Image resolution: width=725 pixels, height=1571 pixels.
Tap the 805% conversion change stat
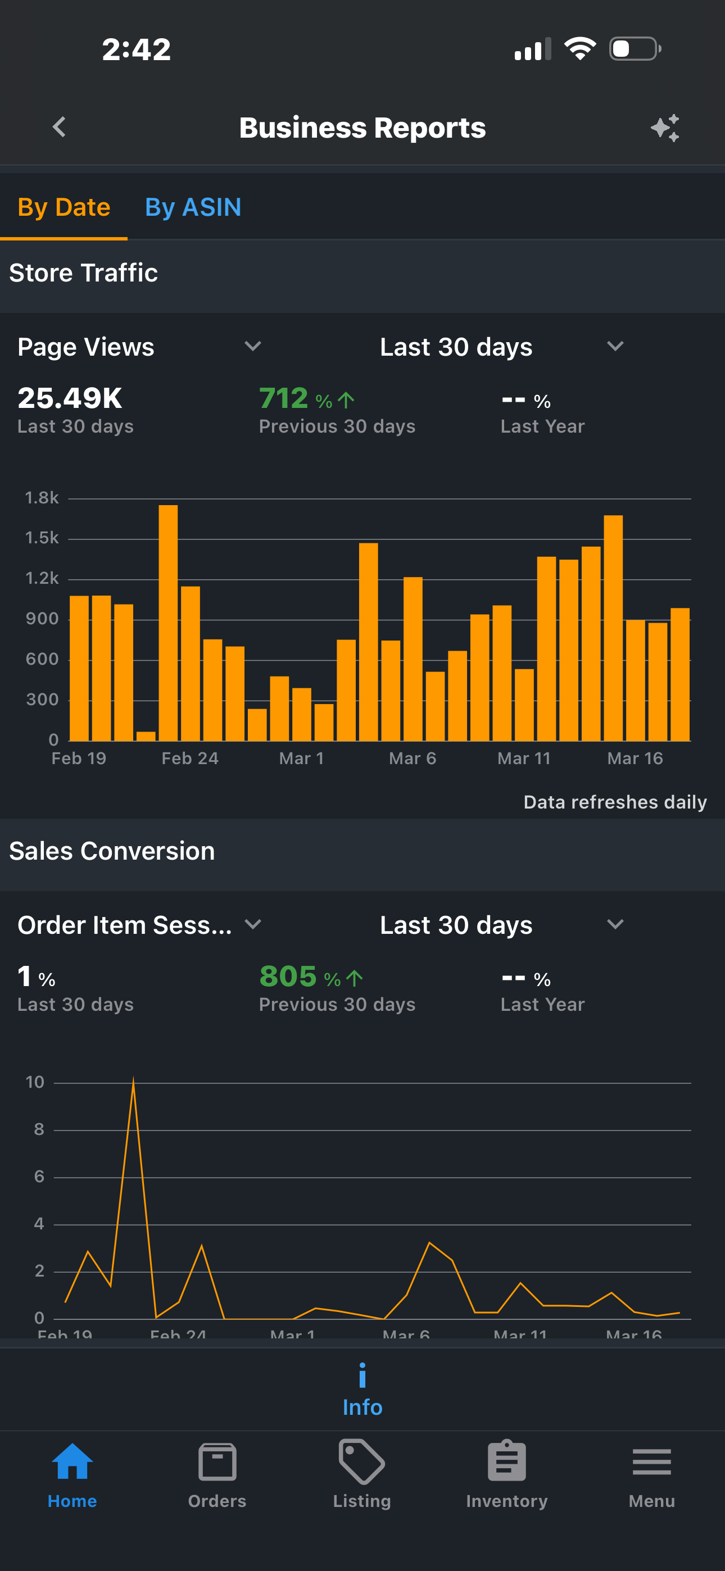coord(337,988)
